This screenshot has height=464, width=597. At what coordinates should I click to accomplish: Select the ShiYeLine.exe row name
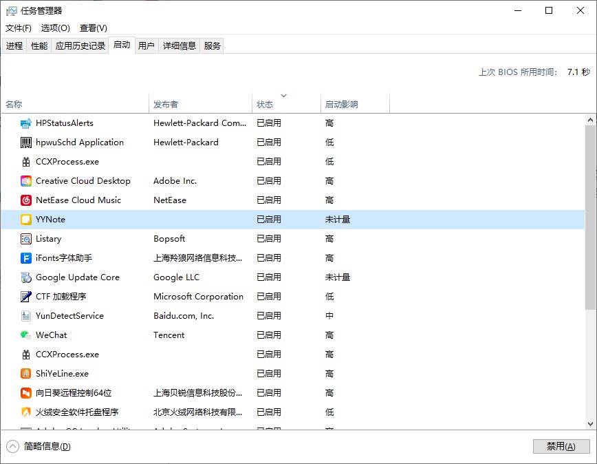[x=62, y=374]
